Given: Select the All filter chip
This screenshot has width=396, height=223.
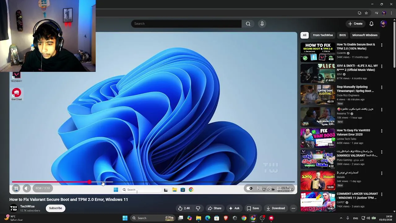Looking at the screenshot, I should click(305, 35).
